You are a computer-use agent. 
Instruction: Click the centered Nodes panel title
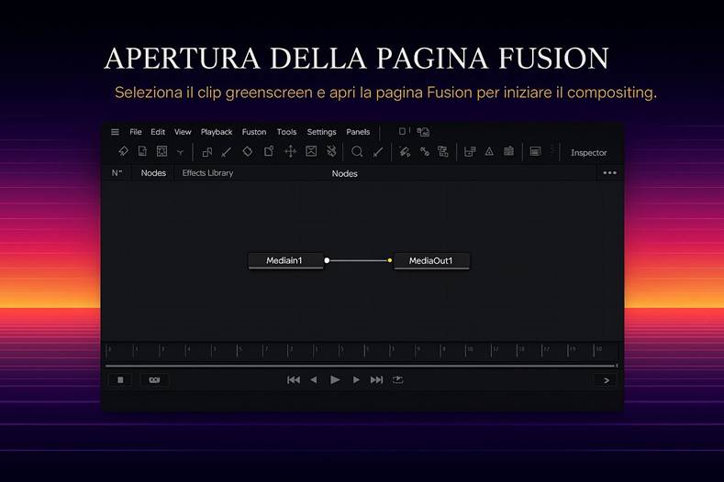tap(344, 174)
